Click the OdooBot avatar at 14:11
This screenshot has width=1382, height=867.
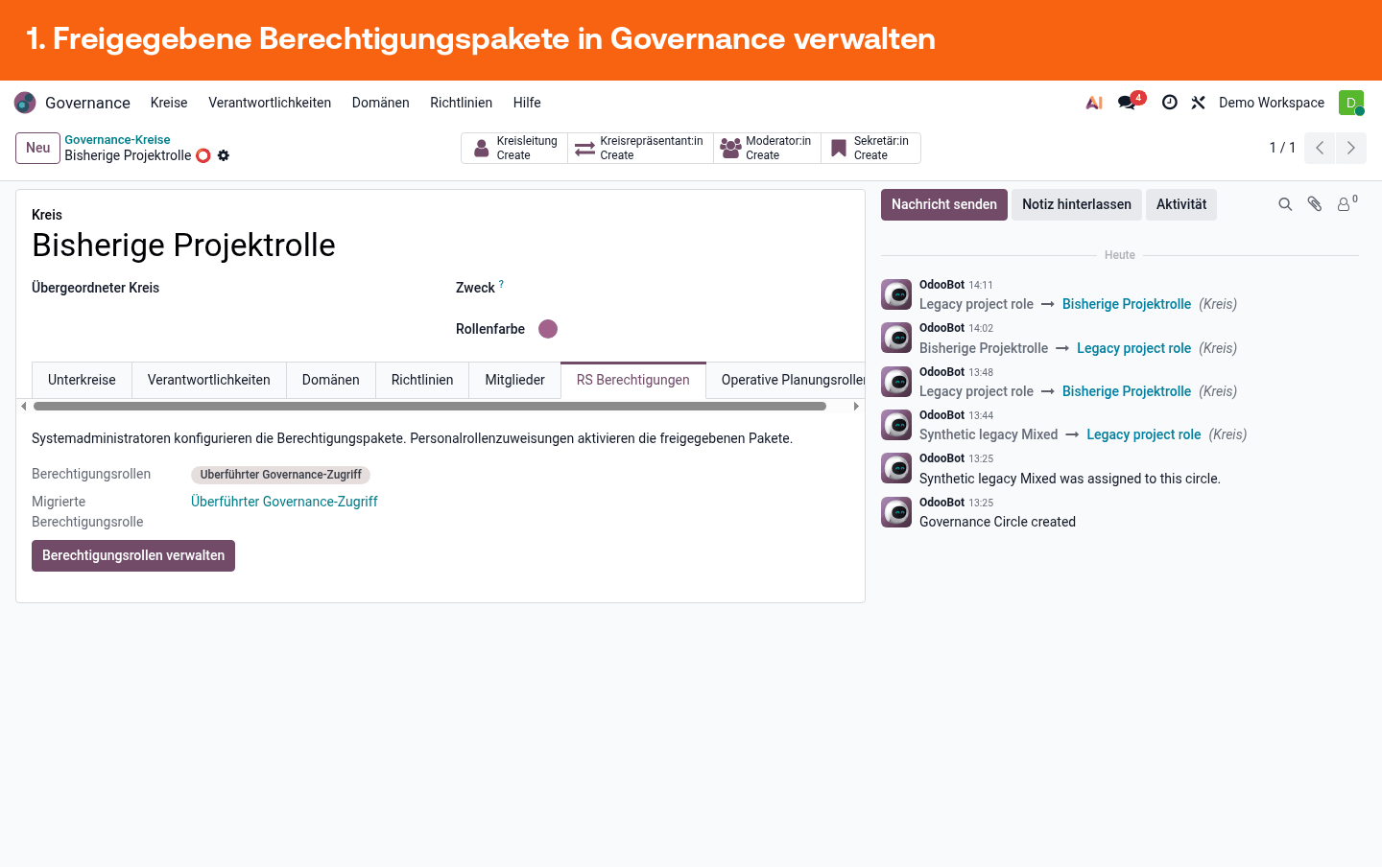(896, 294)
